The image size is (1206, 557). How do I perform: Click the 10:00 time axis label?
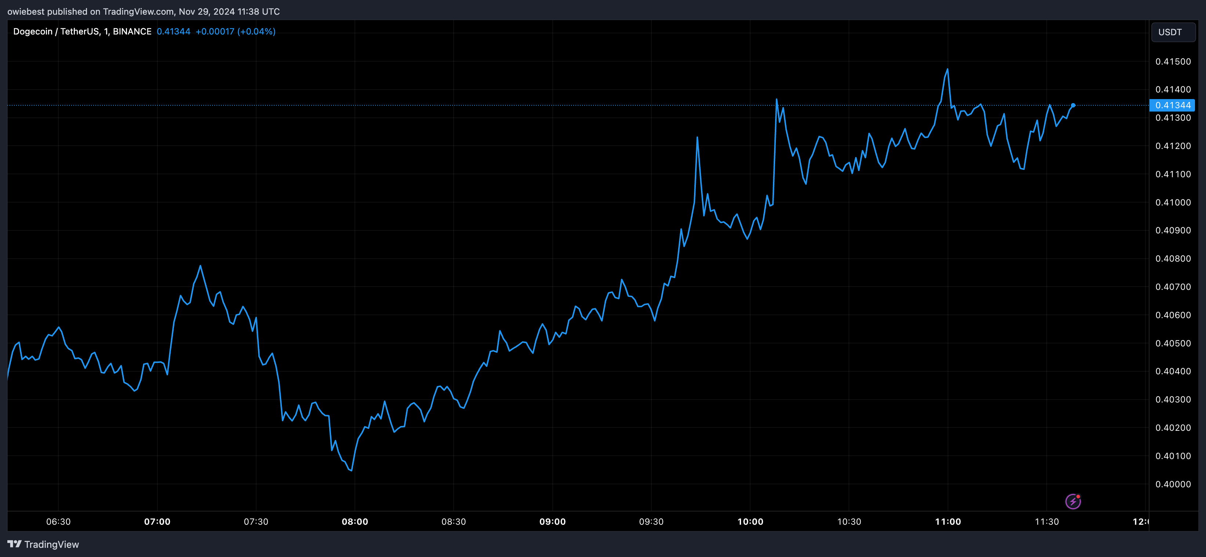point(750,521)
